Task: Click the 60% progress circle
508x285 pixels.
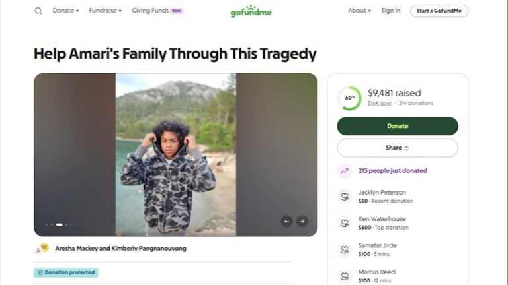Action: pos(349,98)
